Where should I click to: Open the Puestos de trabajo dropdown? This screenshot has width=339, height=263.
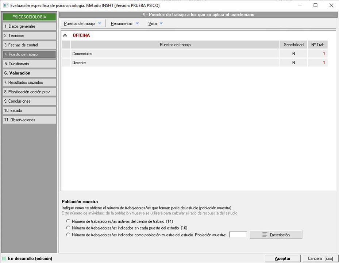tap(82, 23)
